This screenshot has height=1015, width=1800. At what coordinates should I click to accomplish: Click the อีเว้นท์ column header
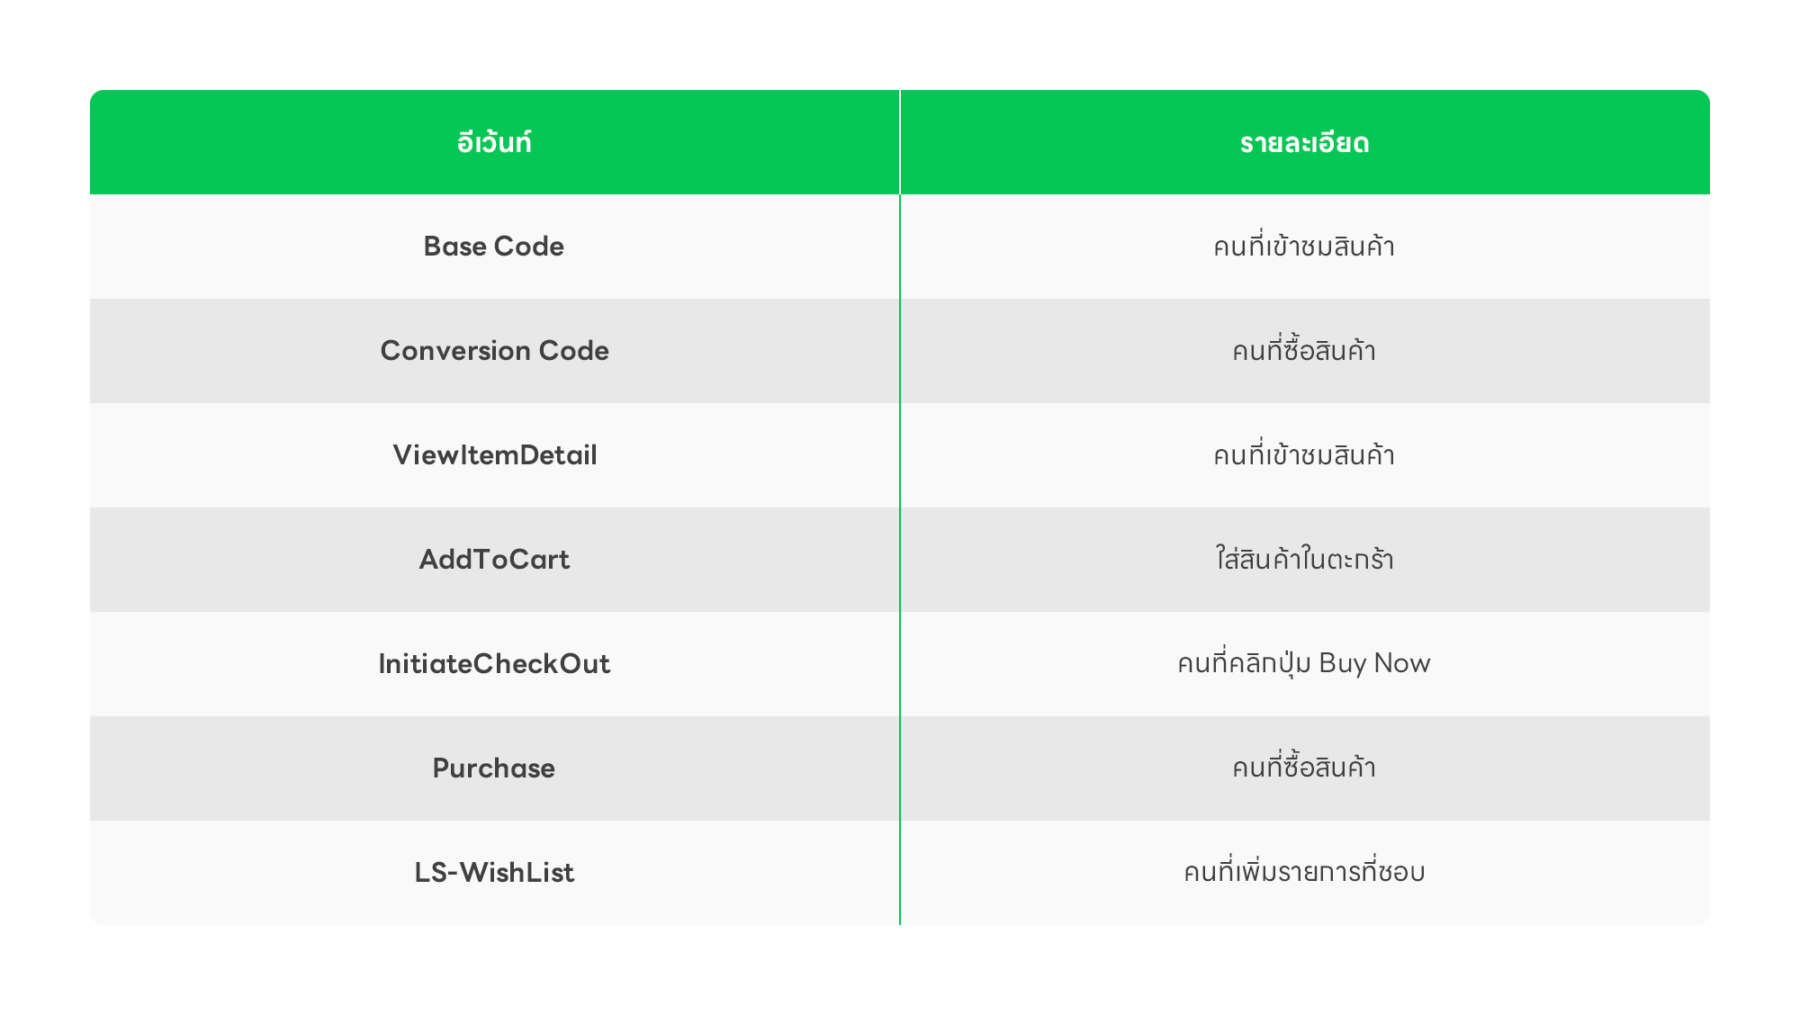click(494, 142)
